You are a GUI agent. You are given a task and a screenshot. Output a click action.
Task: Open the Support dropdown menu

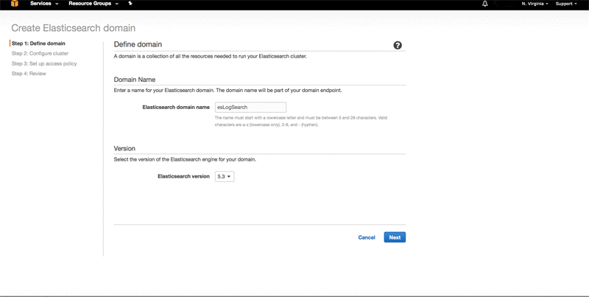coord(566,4)
